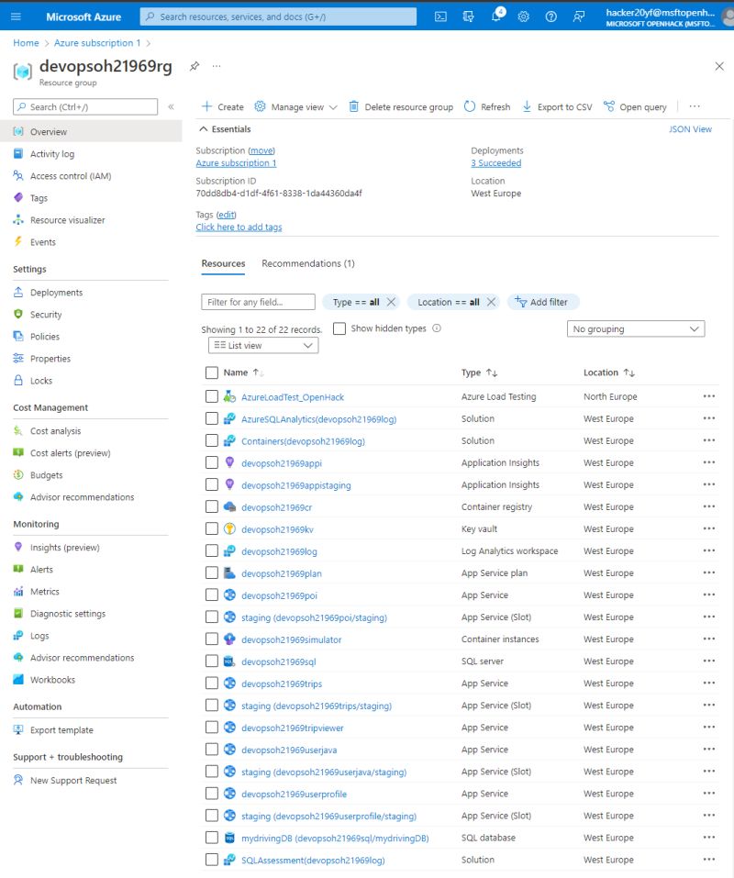Check AzureLoadTest_OpenHack row checkbox
Viewport: 734px width, 878px height.
tap(212, 396)
